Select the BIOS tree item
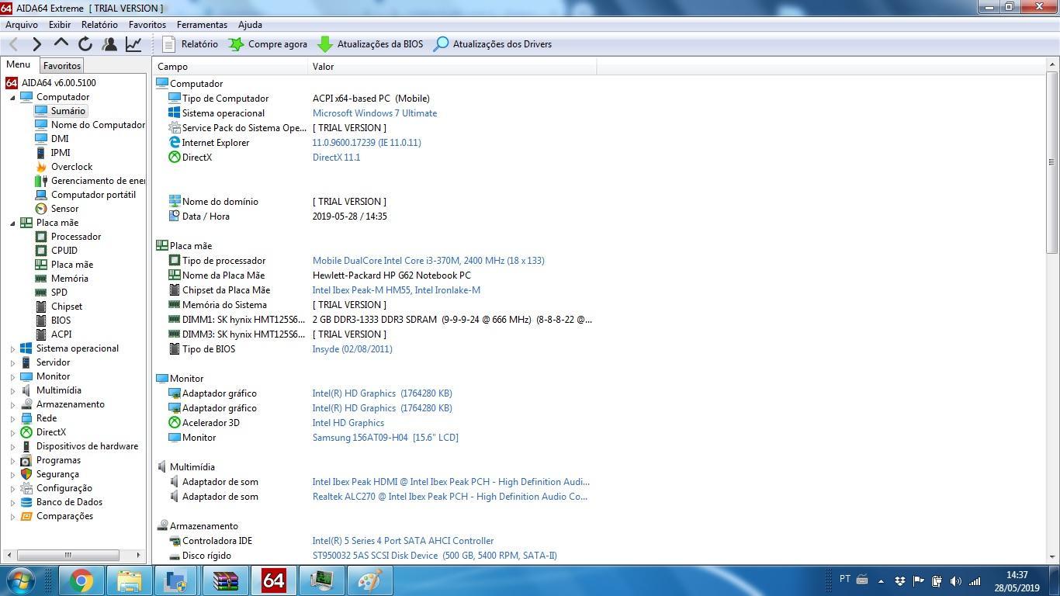 pos(61,321)
